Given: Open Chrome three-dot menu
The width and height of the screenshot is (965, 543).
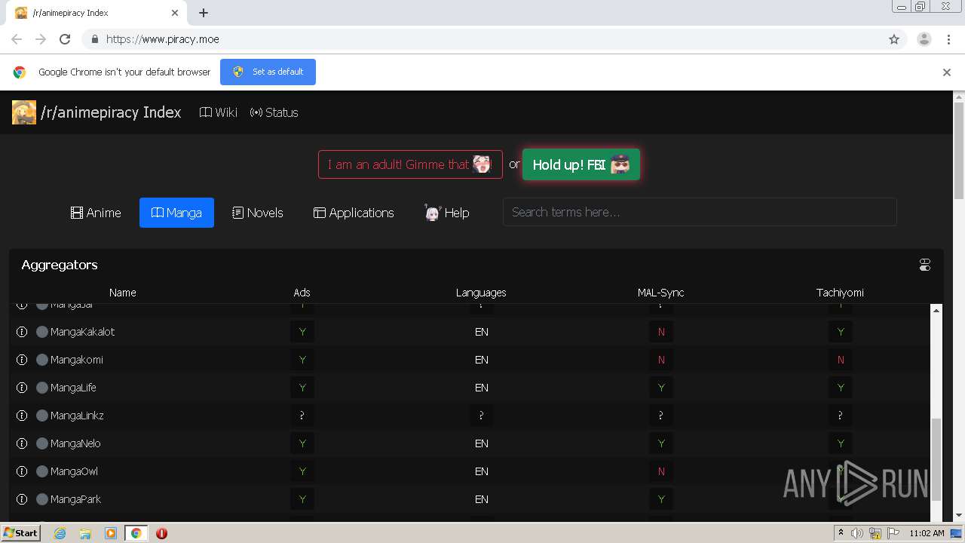Looking at the screenshot, I should click(948, 39).
